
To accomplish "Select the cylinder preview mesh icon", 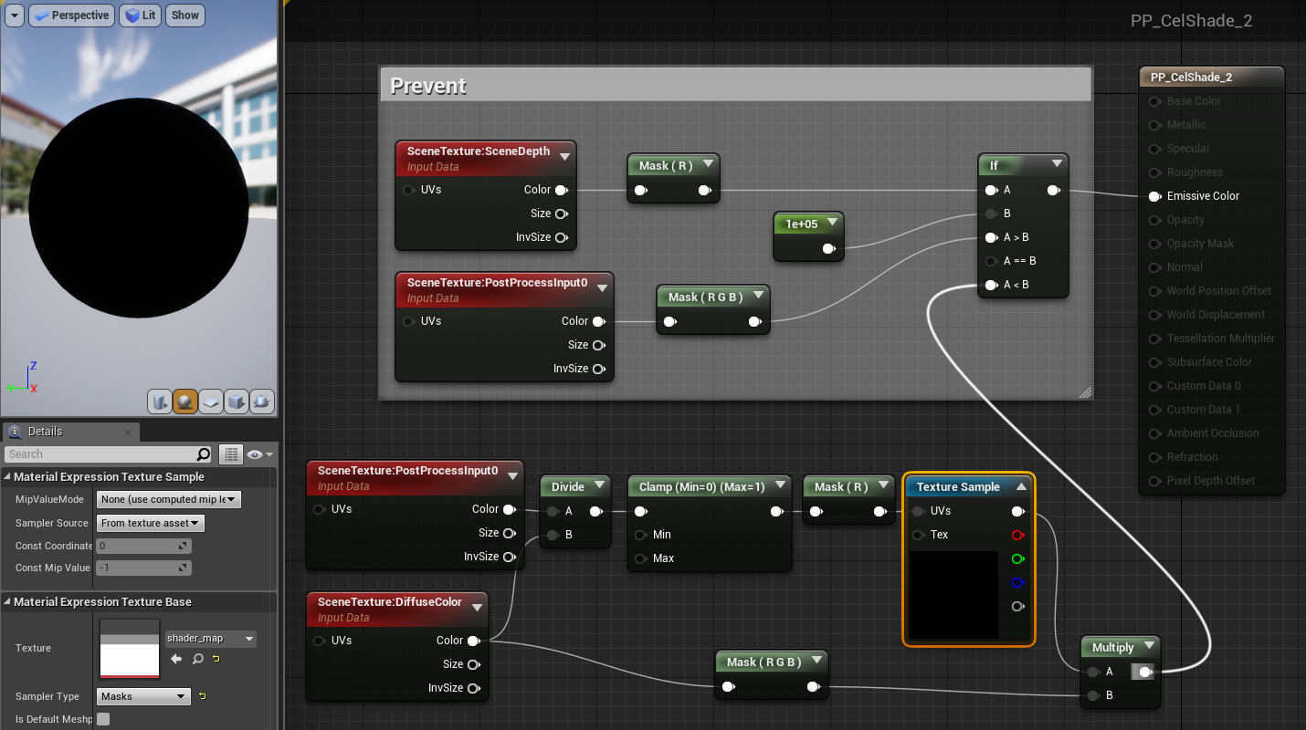I will [160, 401].
